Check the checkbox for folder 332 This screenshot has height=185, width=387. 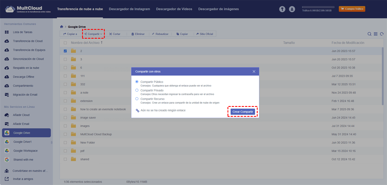[x=65, y=84]
